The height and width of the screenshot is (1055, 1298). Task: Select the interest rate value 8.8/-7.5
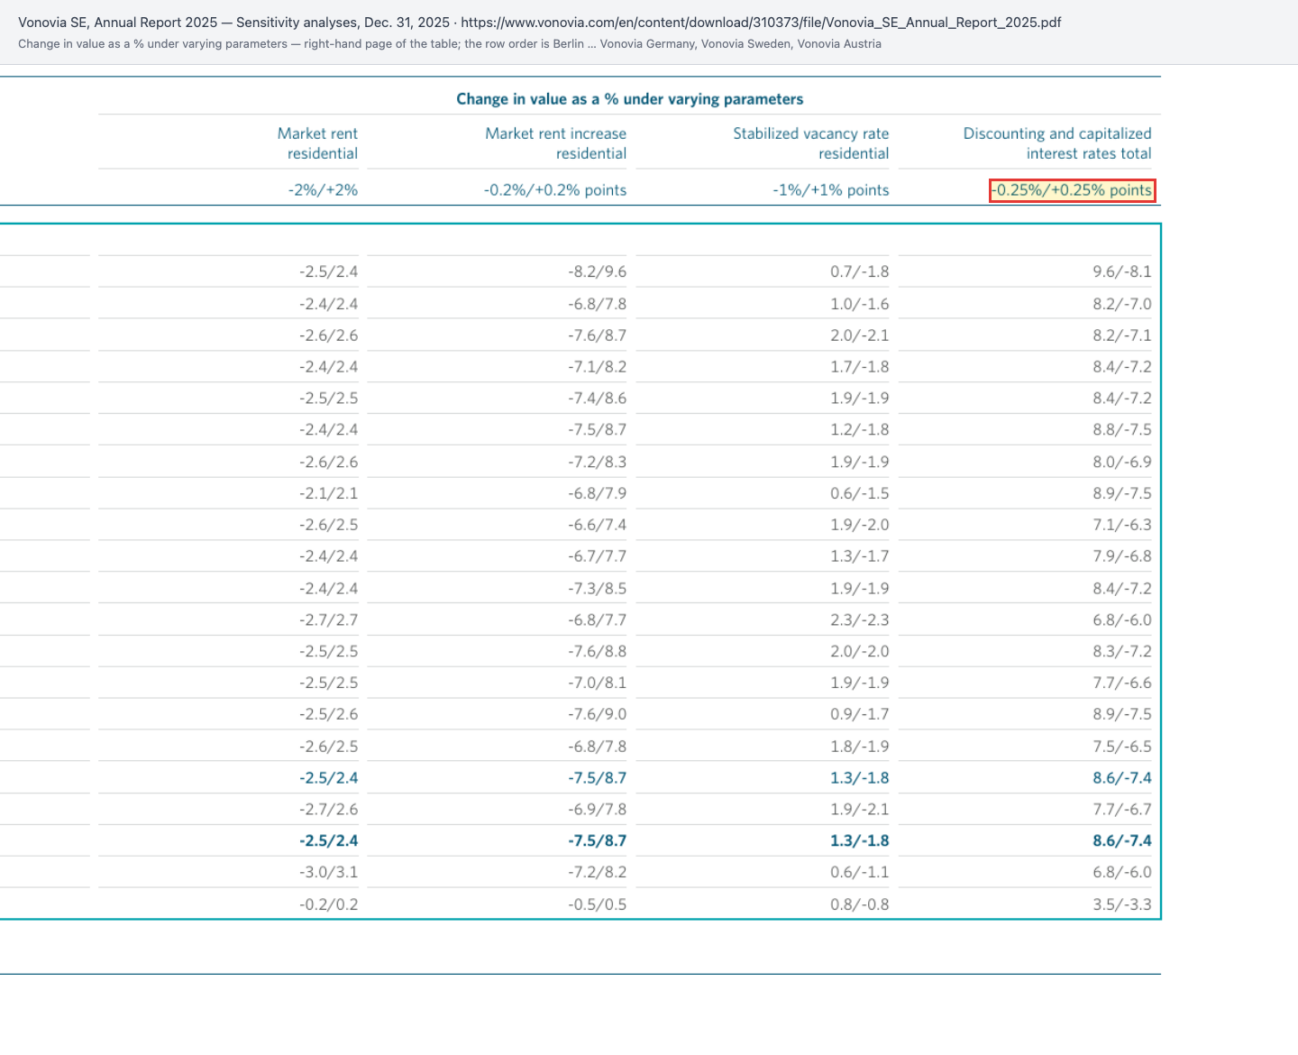[1122, 430]
